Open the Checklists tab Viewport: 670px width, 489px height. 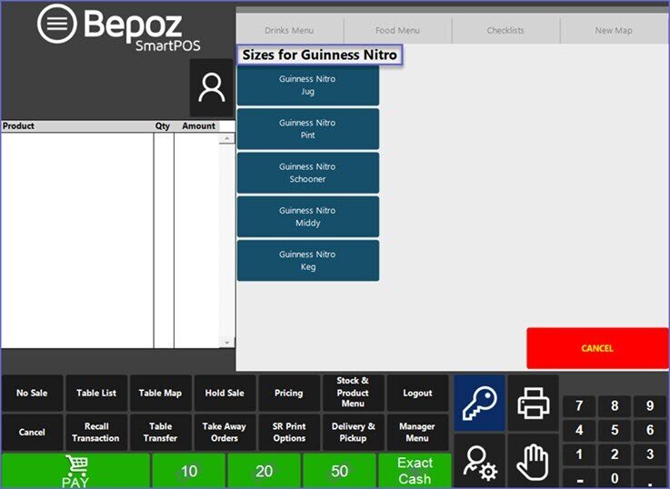(x=505, y=30)
